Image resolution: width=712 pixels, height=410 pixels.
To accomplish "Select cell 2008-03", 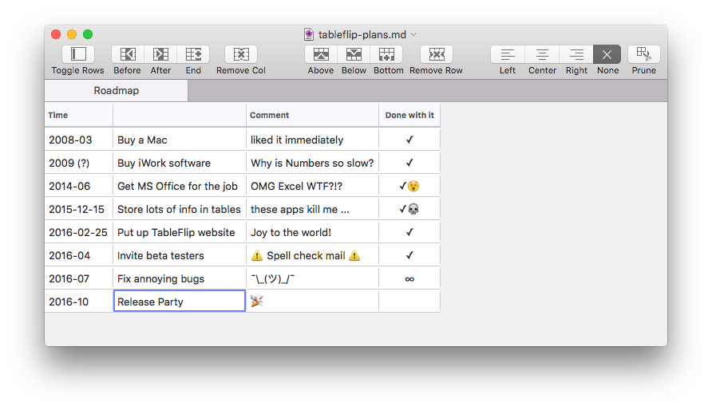I will (78, 140).
